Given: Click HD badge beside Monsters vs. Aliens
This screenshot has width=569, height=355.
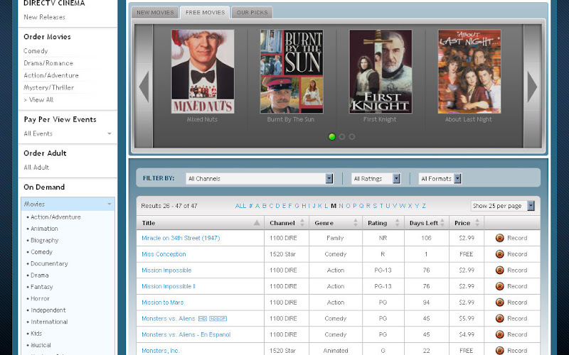Looking at the screenshot, I should (x=203, y=319).
